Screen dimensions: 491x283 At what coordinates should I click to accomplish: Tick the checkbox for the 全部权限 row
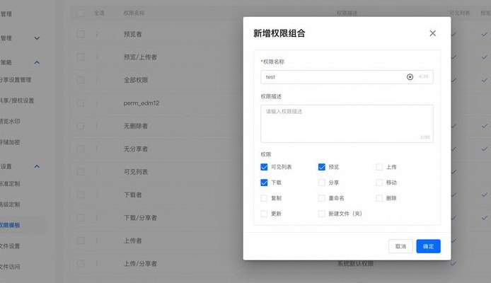tap(81, 80)
